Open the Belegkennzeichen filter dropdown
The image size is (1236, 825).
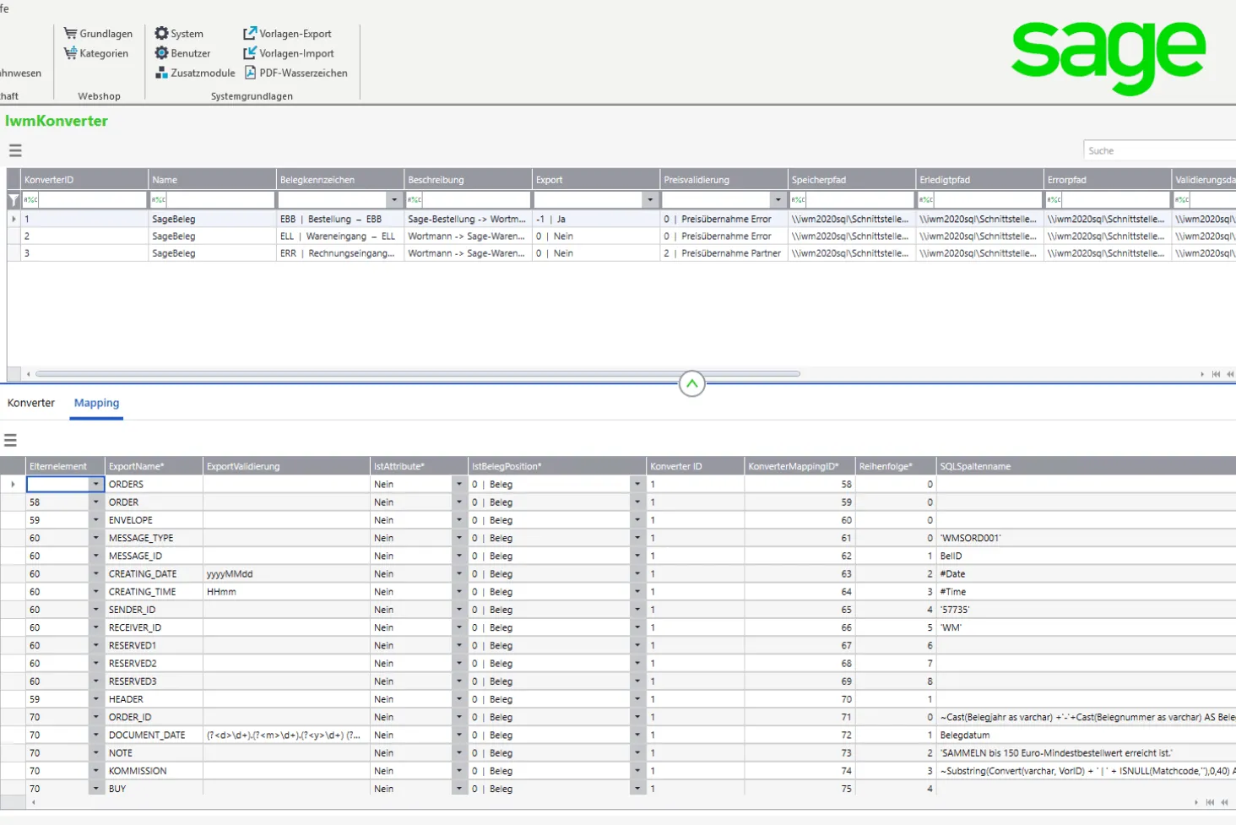[x=394, y=200]
